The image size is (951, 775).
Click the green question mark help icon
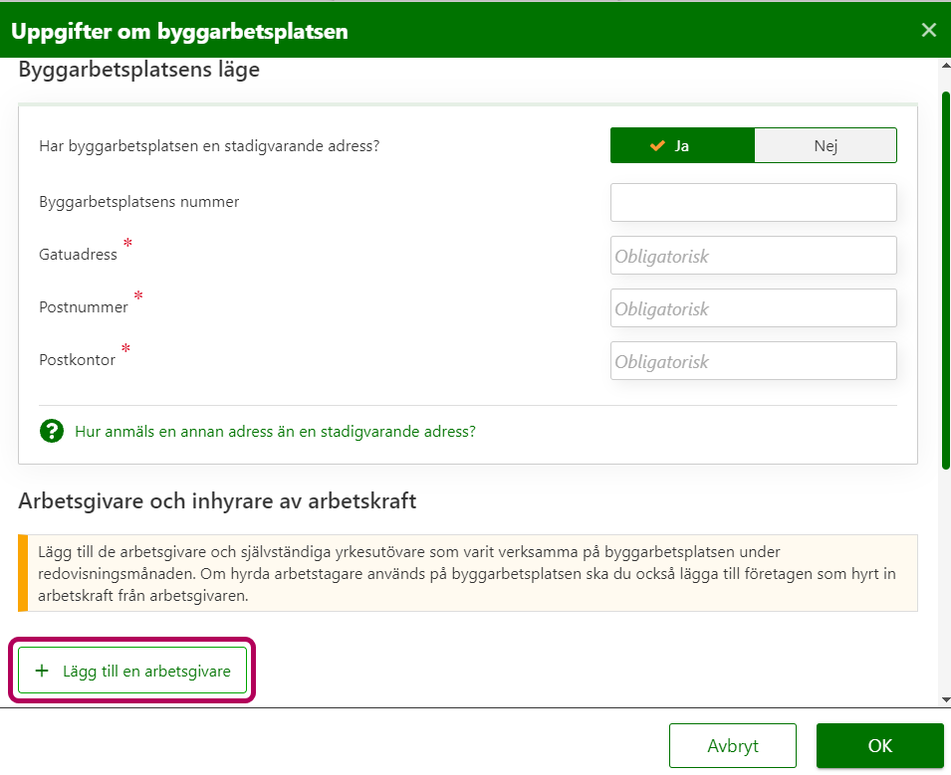coord(52,432)
